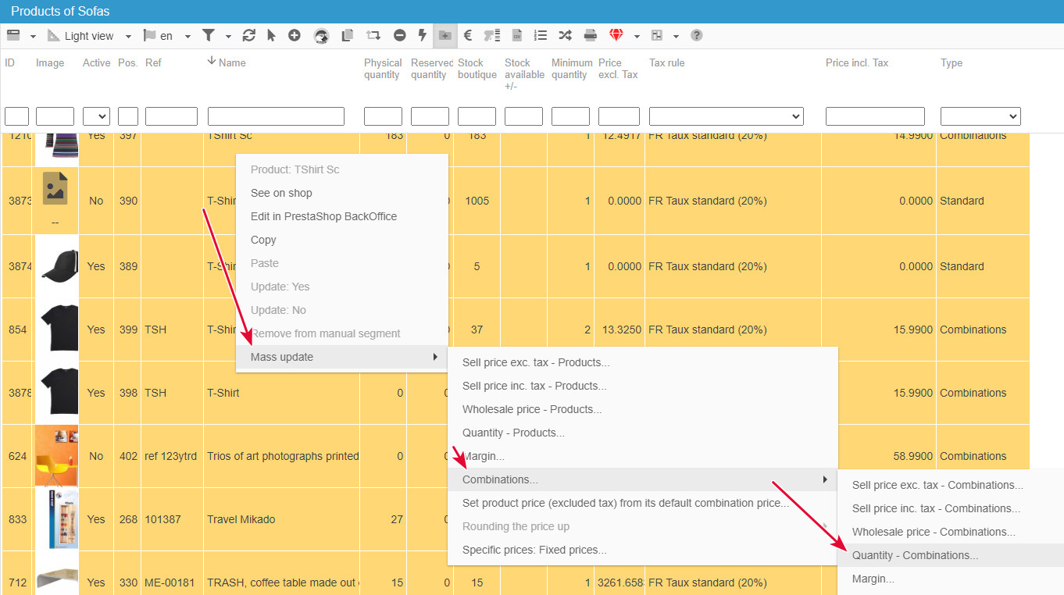Click See on shop in context menu

pyautogui.click(x=281, y=193)
